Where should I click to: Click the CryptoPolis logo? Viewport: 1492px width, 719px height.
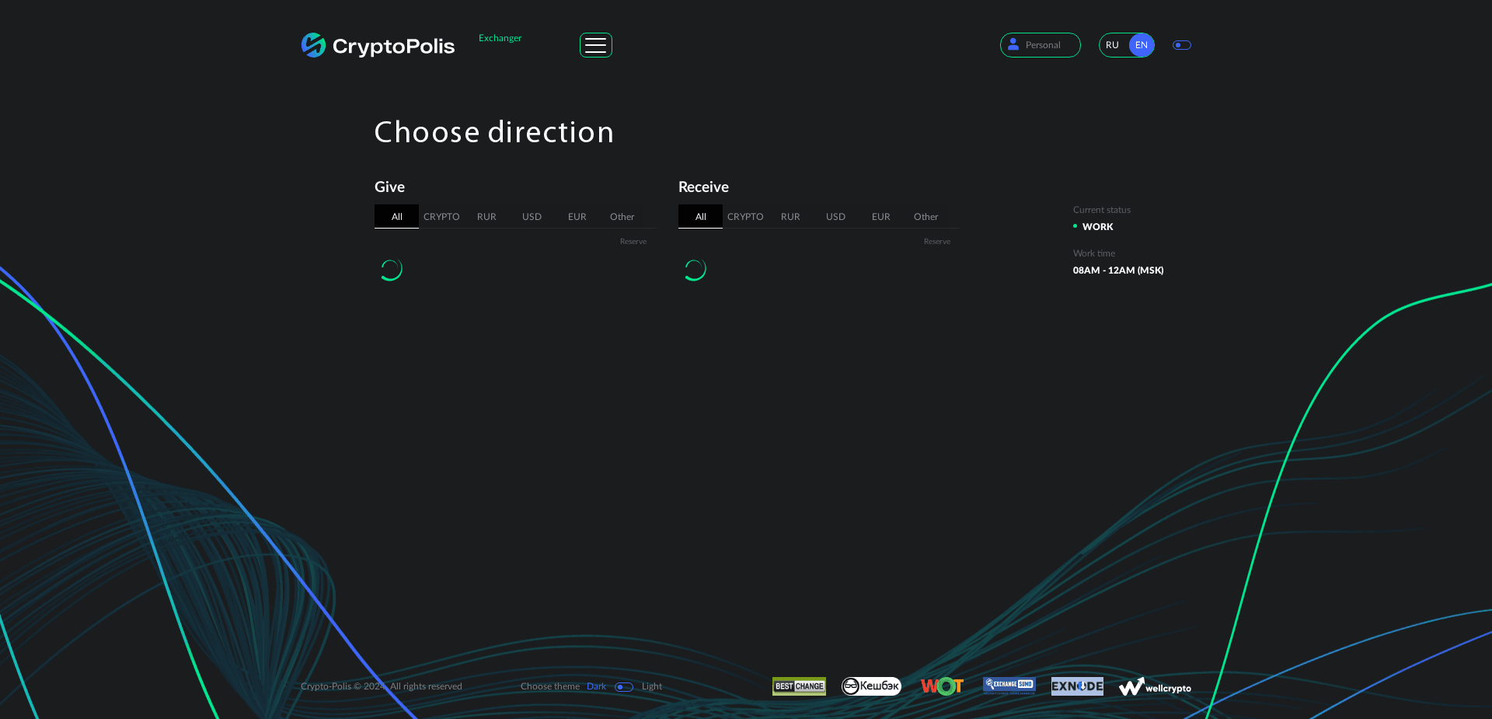(378, 46)
